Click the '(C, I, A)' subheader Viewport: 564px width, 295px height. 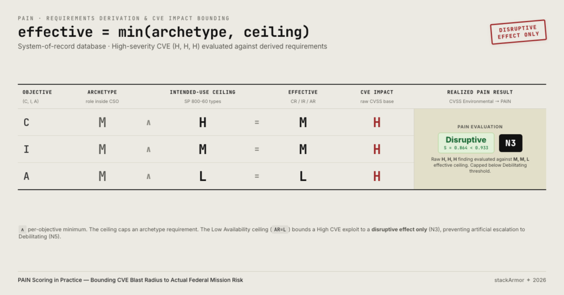[31, 101]
